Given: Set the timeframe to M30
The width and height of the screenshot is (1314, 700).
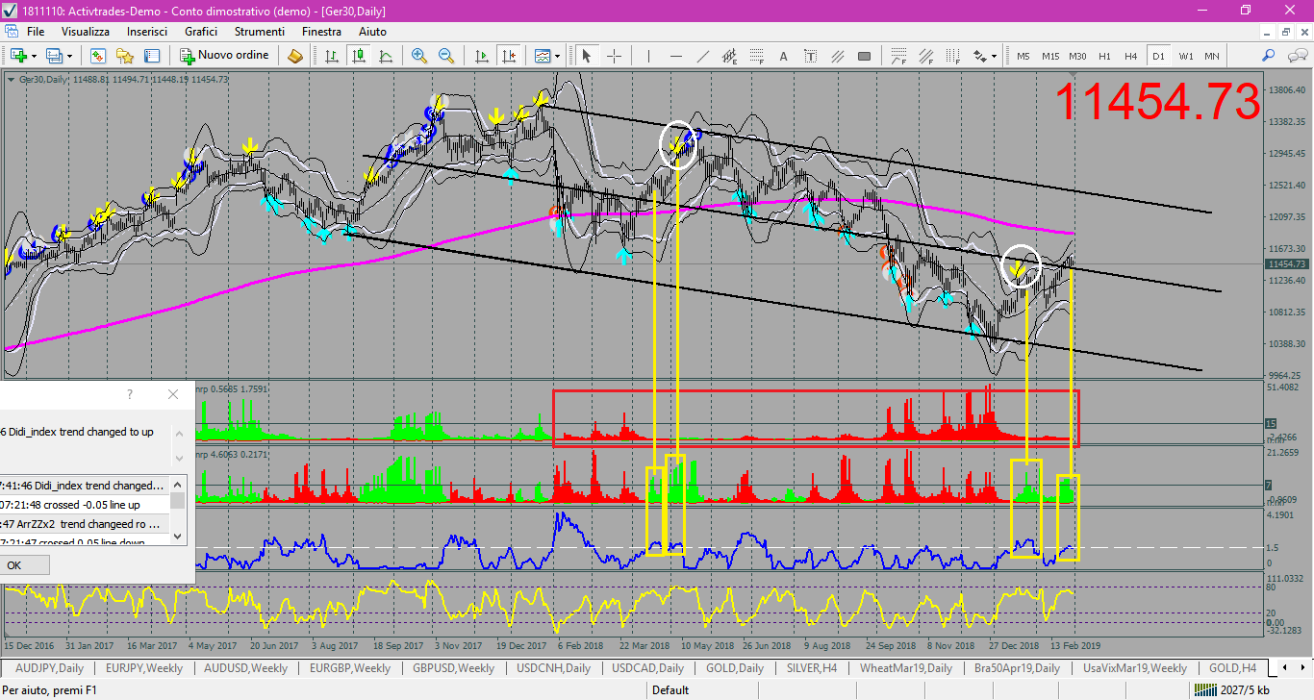Looking at the screenshot, I should point(1078,56).
